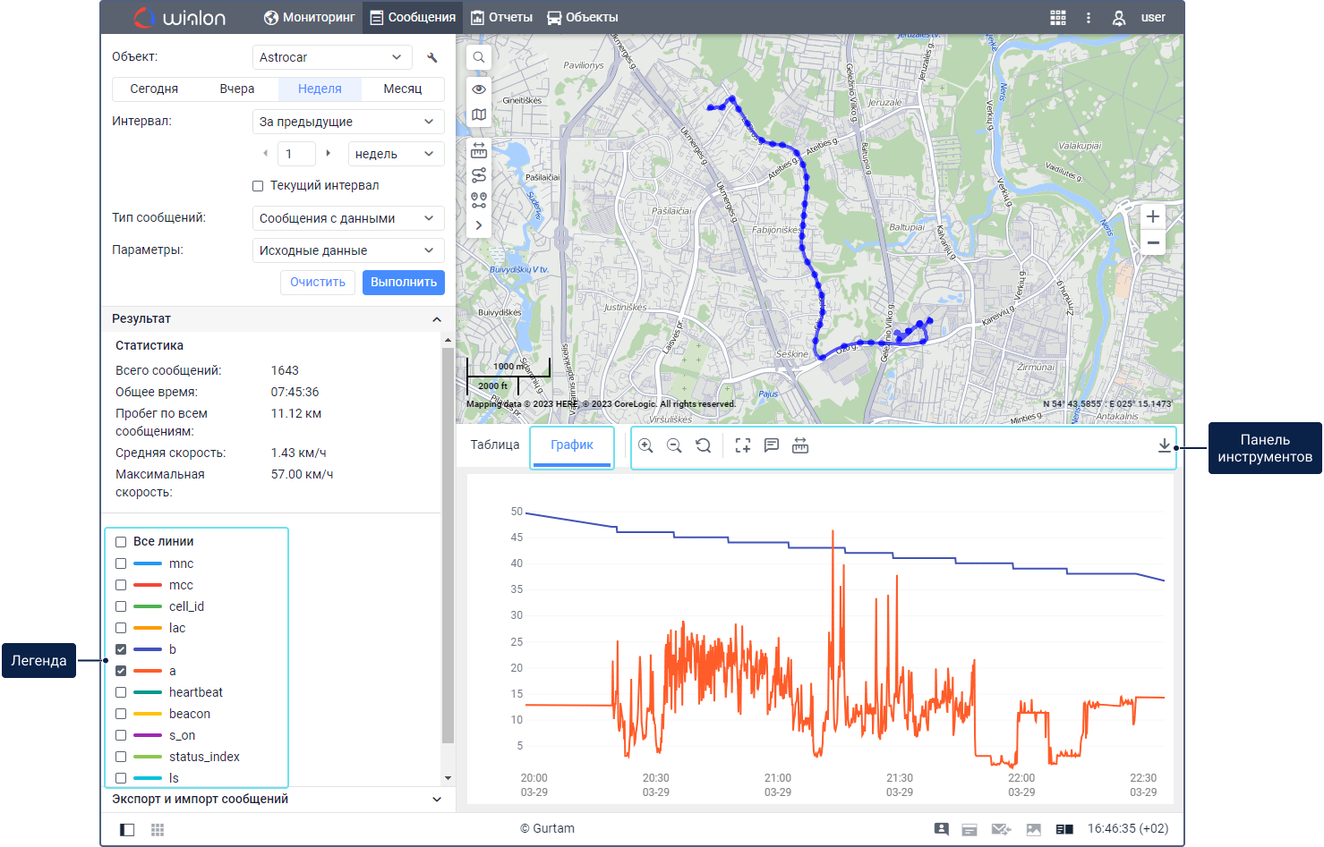The width and height of the screenshot is (1324, 847).
Task: Open the apps grid icon in top bar
Action: [1058, 18]
